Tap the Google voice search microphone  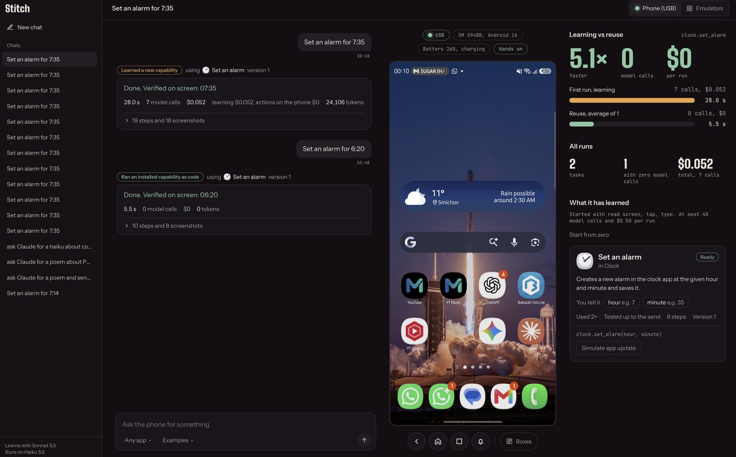coord(514,242)
